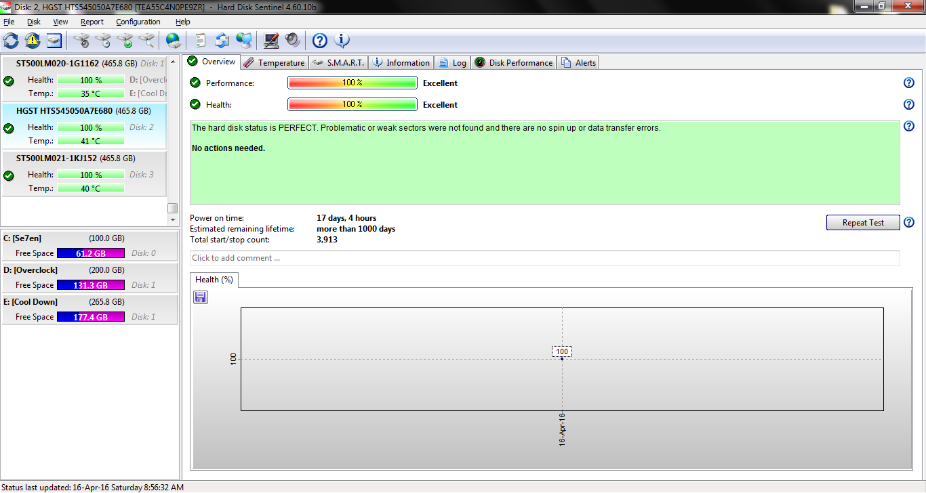Switch to the Log tab
Viewport: 926px width, 493px height.
[452, 62]
